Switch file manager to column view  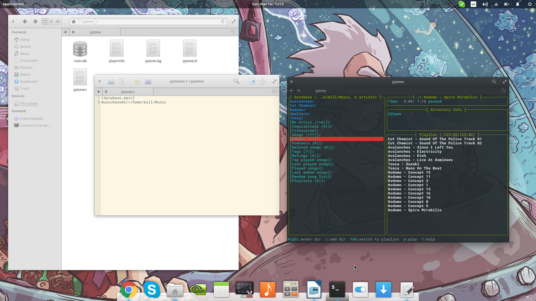(x=58, y=21)
